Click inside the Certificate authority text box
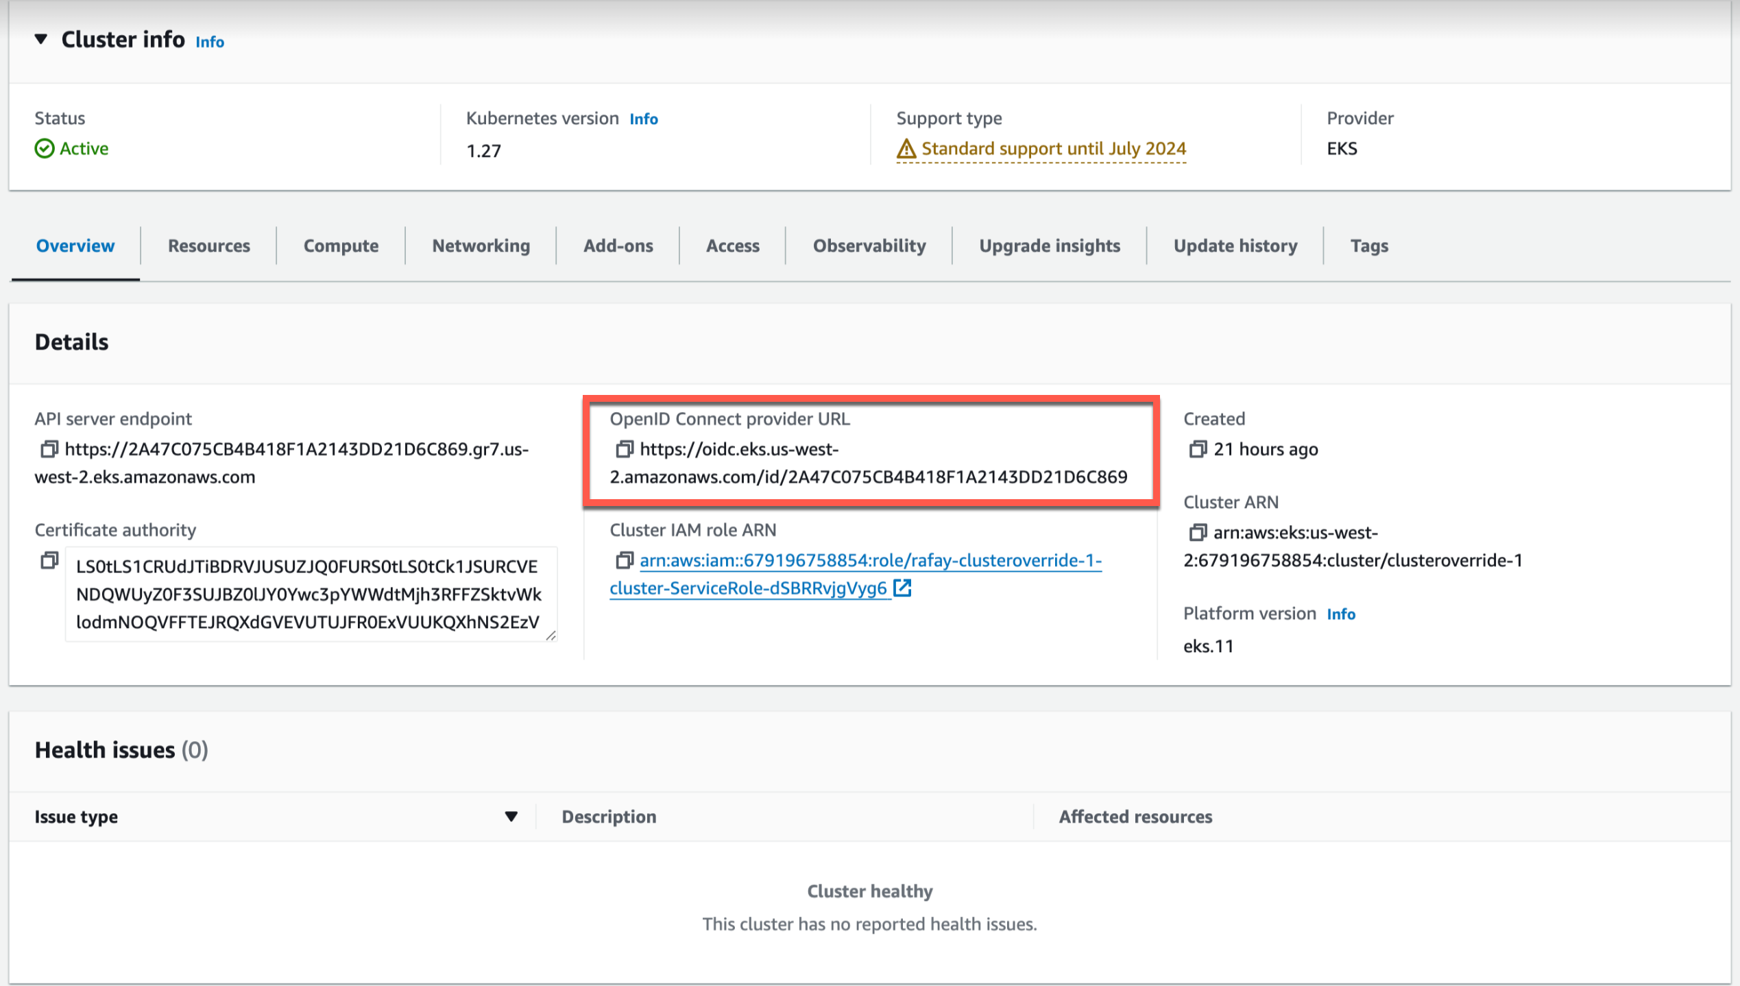Viewport: 1740px width, 986px height. pyautogui.click(x=311, y=594)
